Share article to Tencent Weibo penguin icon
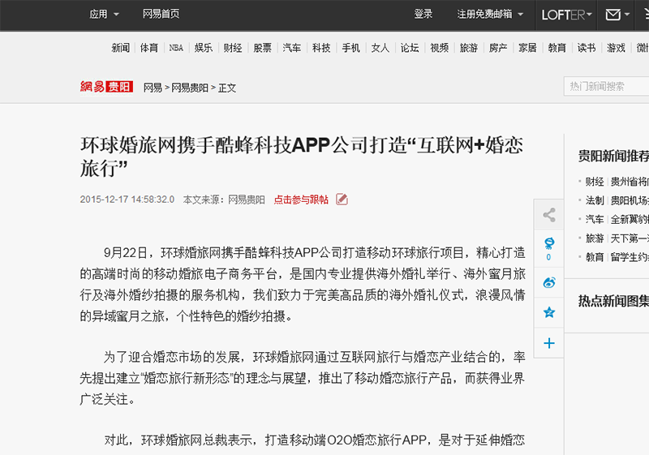 click(549, 243)
